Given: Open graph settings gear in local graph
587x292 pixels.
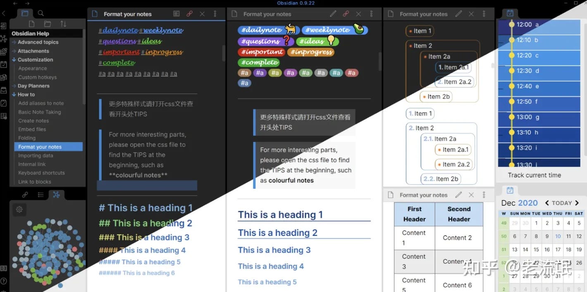Looking at the screenshot, I should 19,210.
